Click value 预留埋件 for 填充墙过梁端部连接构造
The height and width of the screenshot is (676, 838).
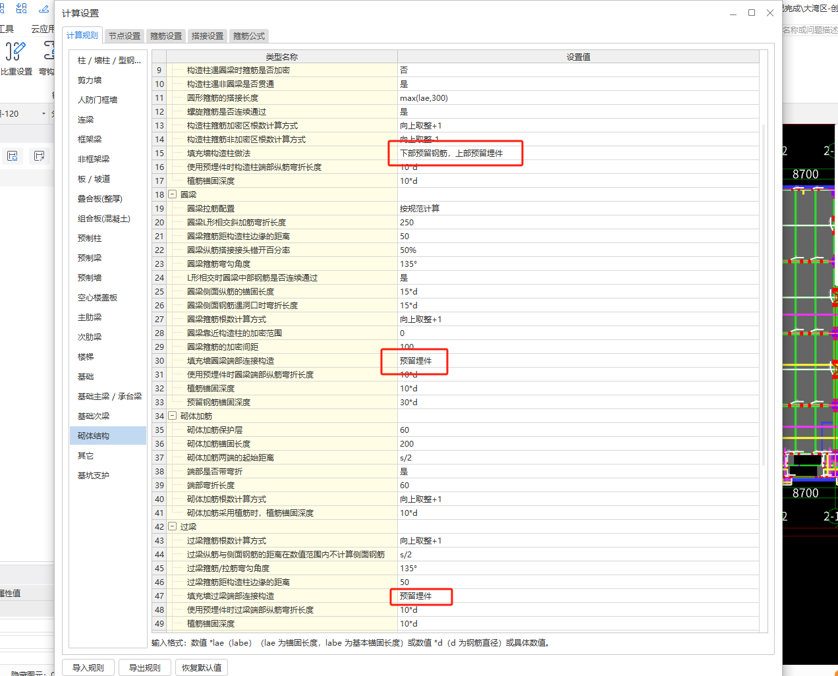(416, 596)
